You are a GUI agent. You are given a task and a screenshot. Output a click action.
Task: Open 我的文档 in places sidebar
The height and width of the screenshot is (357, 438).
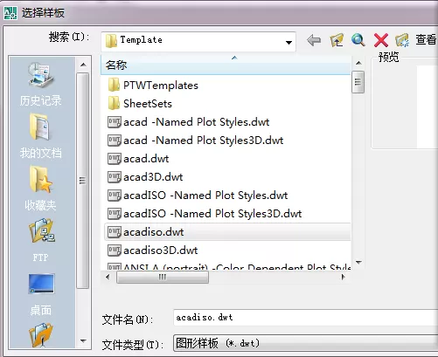tap(41, 135)
